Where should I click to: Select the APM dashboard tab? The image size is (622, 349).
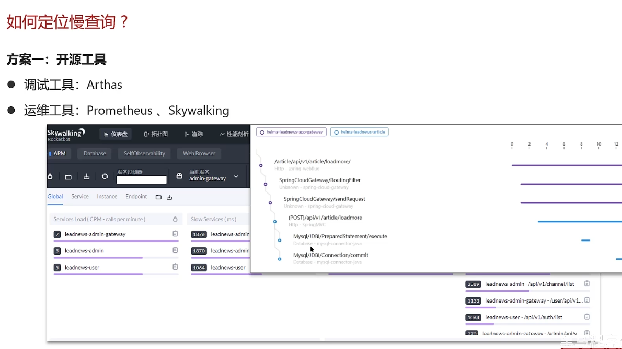pyautogui.click(x=60, y=153)
